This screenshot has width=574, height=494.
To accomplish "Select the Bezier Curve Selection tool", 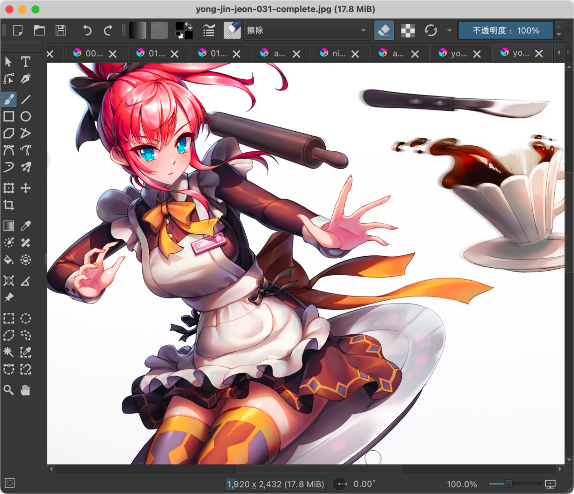I will coord(8,369).
